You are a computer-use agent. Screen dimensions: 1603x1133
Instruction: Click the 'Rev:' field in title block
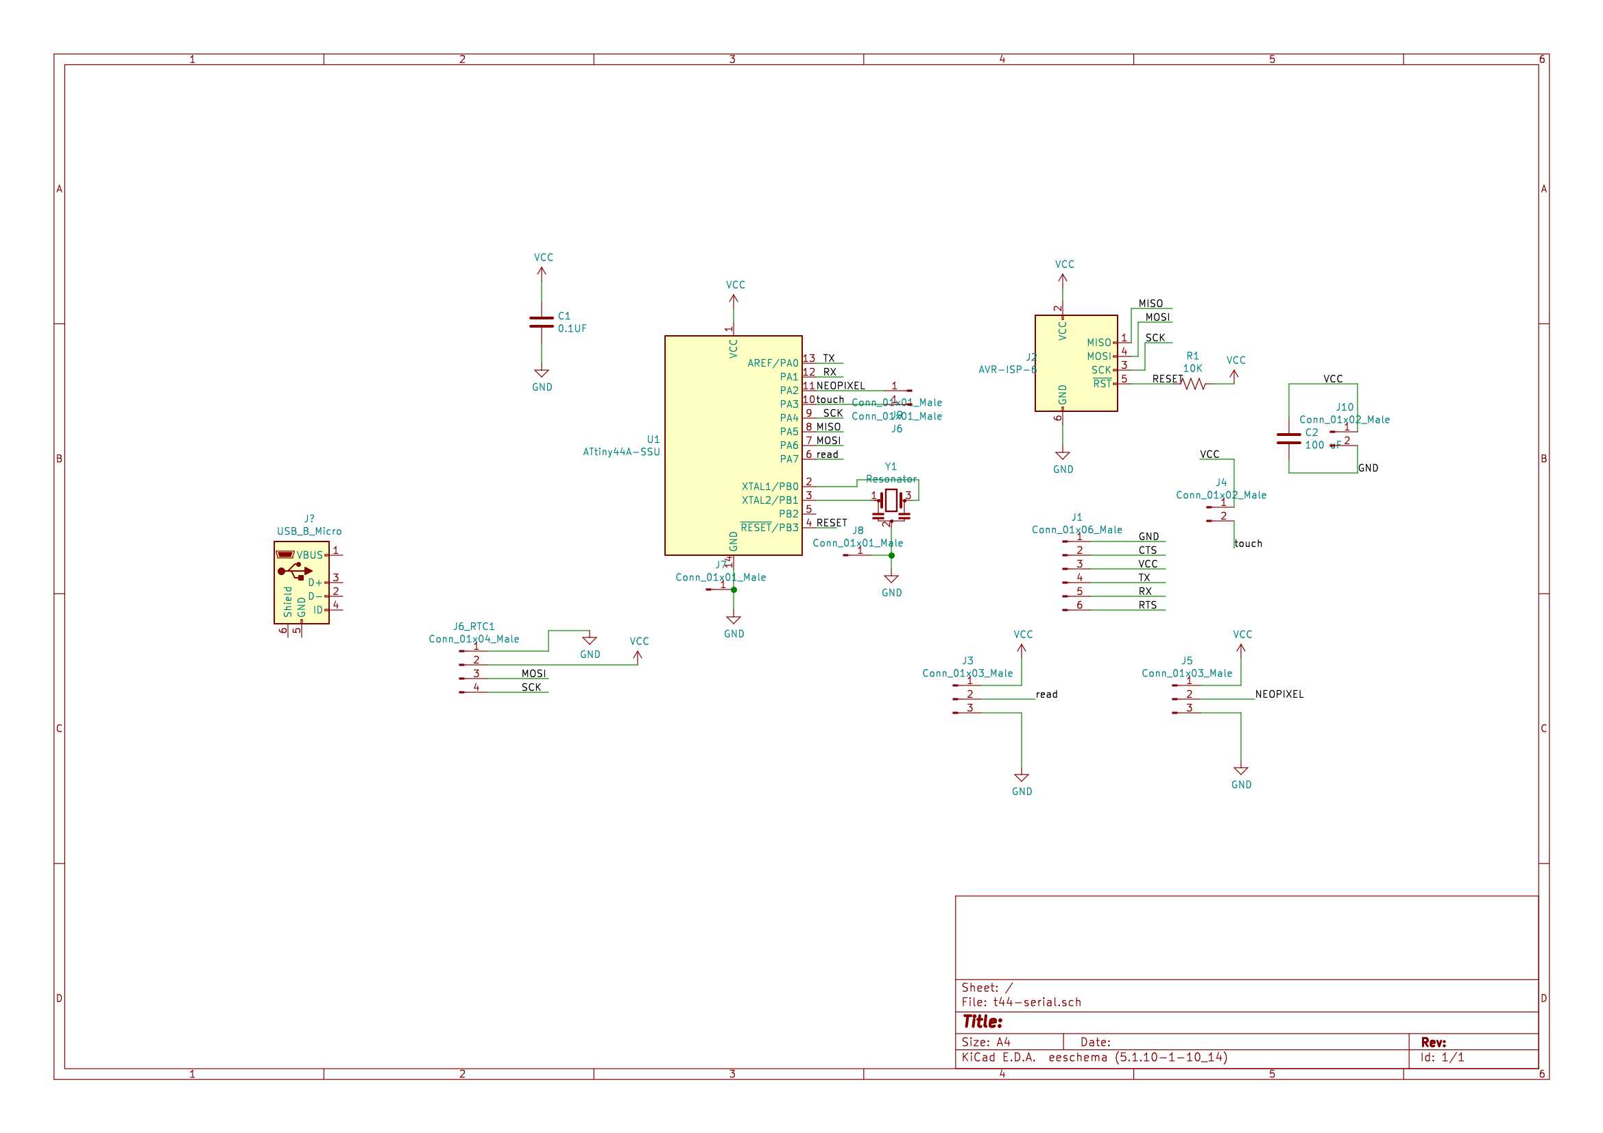point(1434,1043)
